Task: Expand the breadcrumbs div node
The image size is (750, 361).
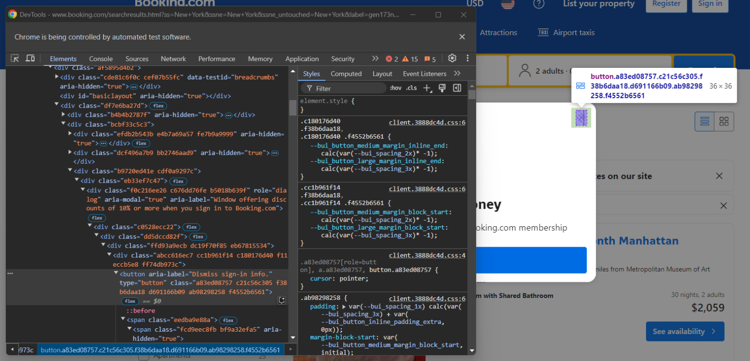Action: (x=57, y=76)
